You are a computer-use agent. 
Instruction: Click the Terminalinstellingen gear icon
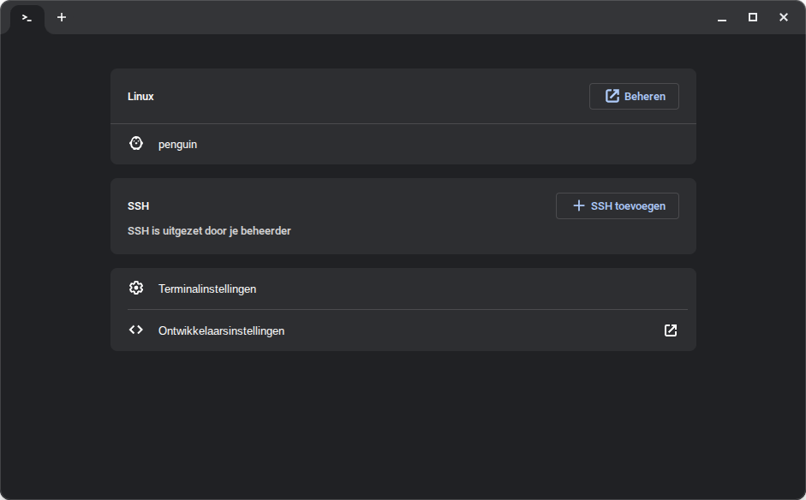pyautogui.click(x=135, y=289)
